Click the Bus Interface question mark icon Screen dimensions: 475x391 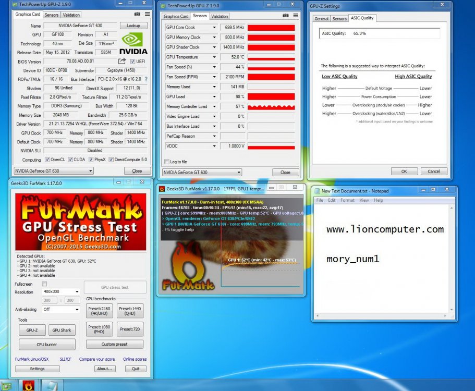[145, 79]
